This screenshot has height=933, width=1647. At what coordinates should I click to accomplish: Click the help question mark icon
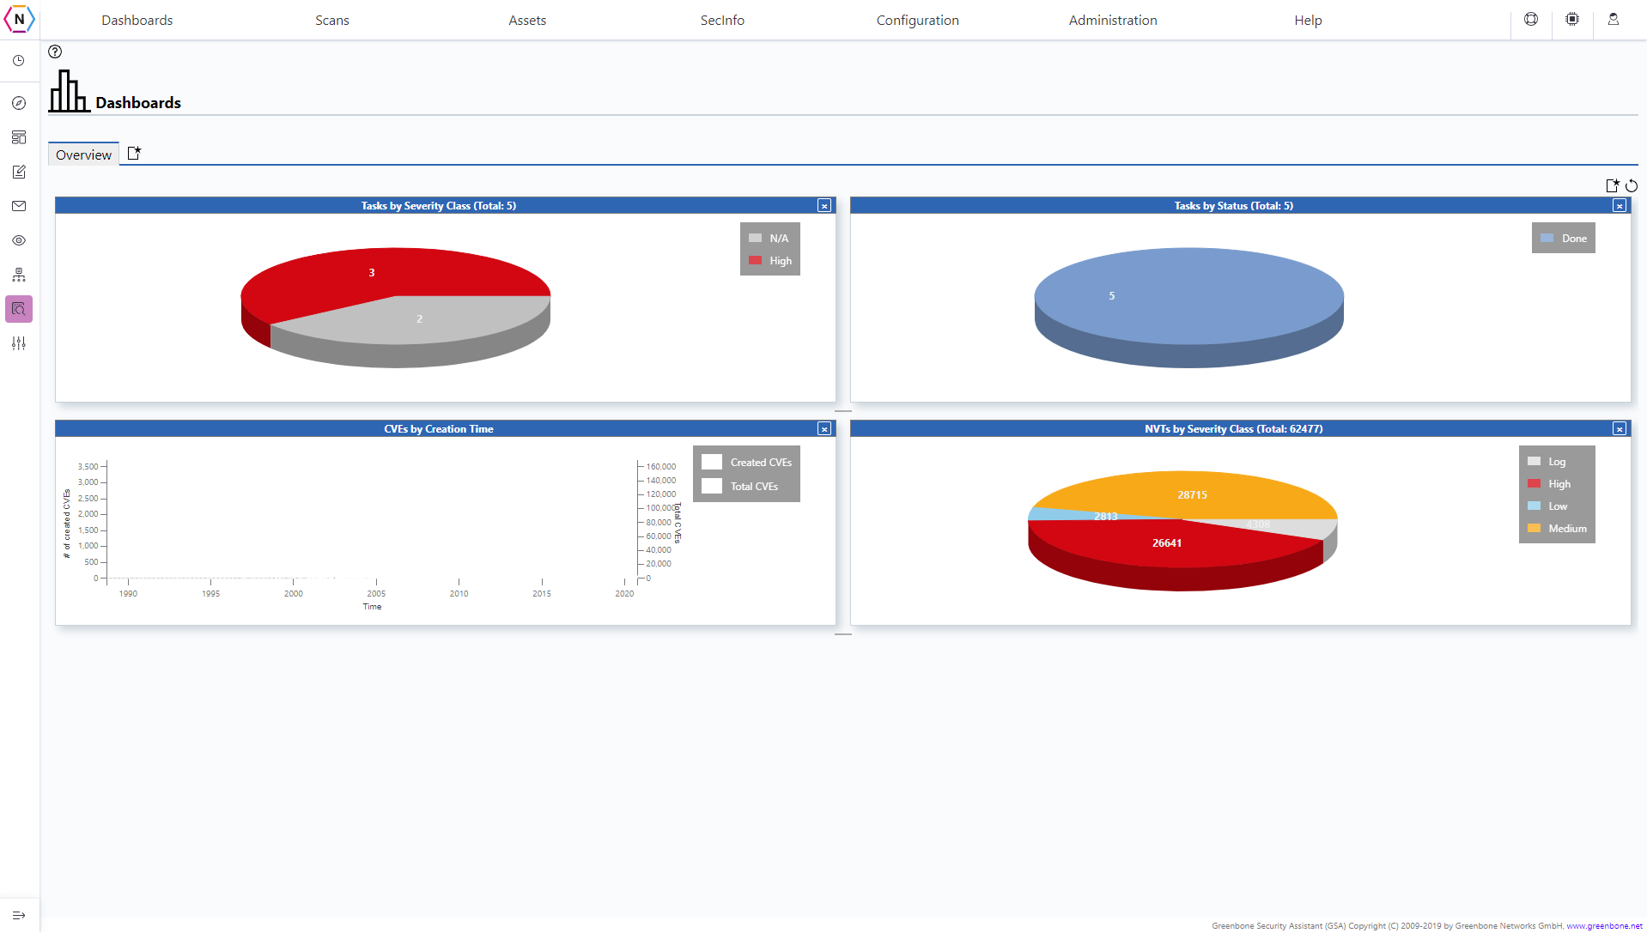coord(55,51)
